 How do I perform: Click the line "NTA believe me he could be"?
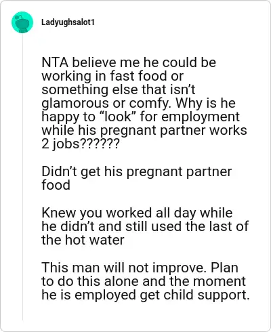[129, 62]
